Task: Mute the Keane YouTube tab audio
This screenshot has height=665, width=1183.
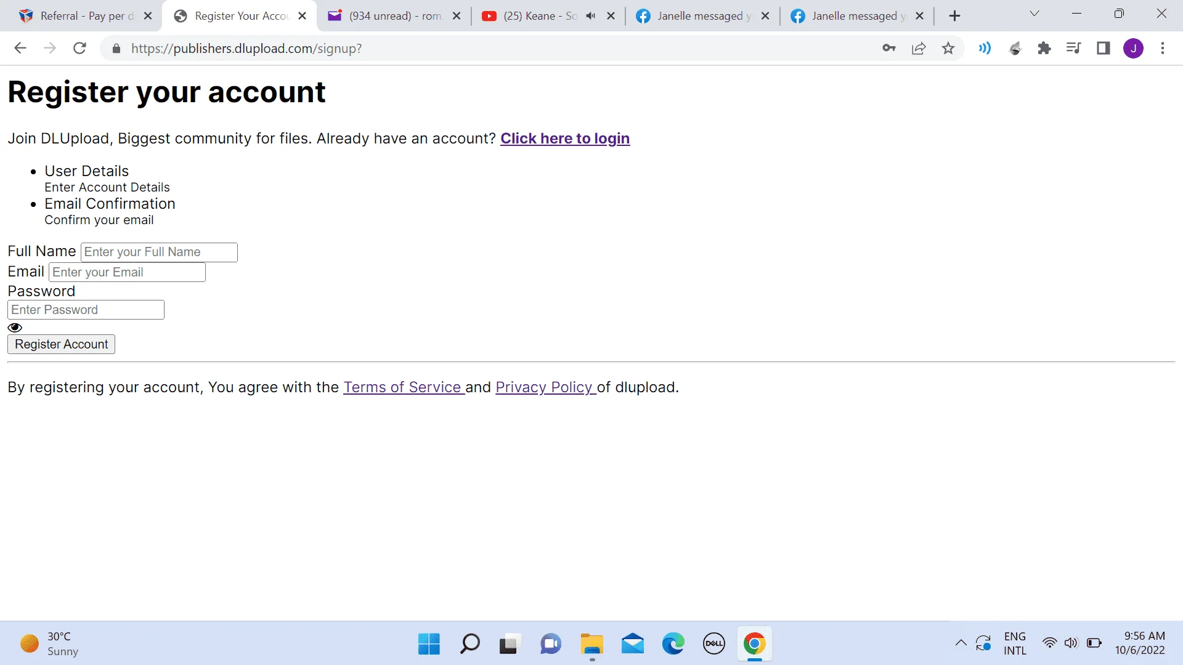Action: click(590, 16)
